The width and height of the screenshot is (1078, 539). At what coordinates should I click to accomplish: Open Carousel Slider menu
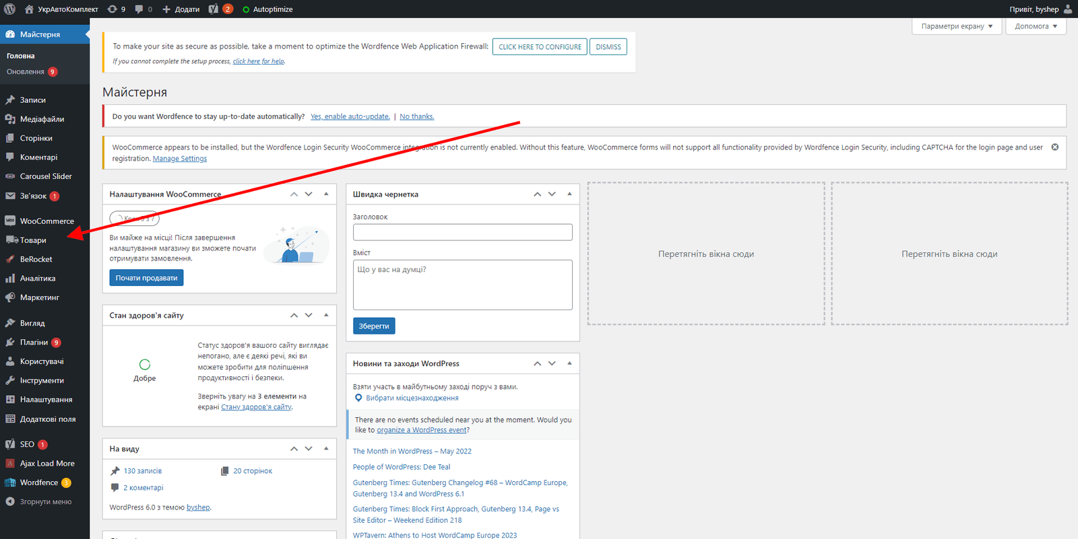(44, 176)
